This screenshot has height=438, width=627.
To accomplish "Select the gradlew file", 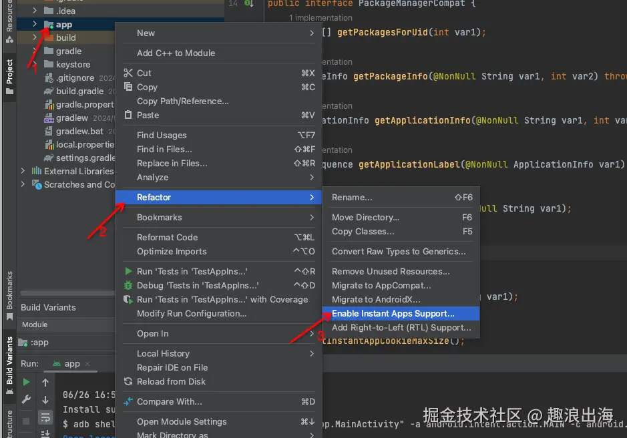I will tap(71, 118).
